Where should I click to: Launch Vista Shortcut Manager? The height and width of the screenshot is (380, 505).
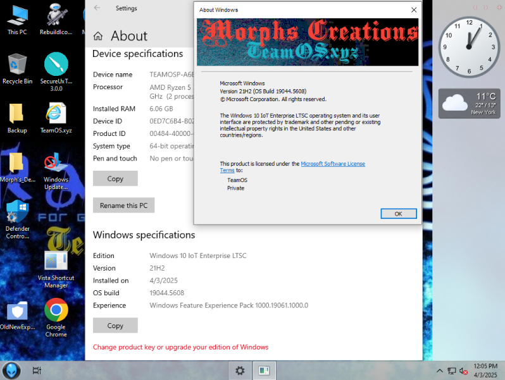tap(56, 269)
